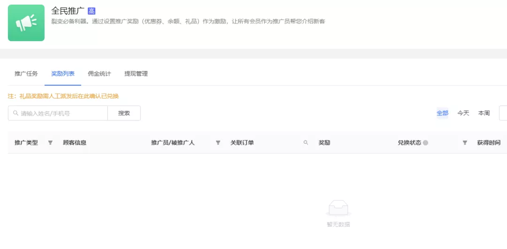Select the 奖励列表 tab
This screenshot has height=249, width=507.
coord(63,74)
